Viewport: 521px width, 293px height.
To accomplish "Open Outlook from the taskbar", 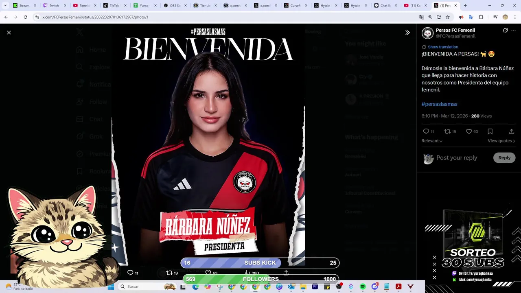I will pyautogui.click(x=291, y=286).
